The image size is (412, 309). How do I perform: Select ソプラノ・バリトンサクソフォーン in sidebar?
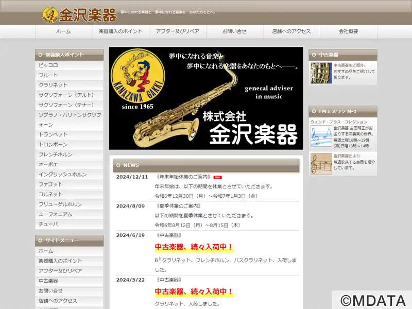point(70,120)
